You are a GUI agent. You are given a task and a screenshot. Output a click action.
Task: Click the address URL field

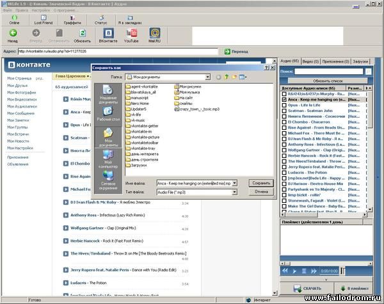(x=118, y=51)
